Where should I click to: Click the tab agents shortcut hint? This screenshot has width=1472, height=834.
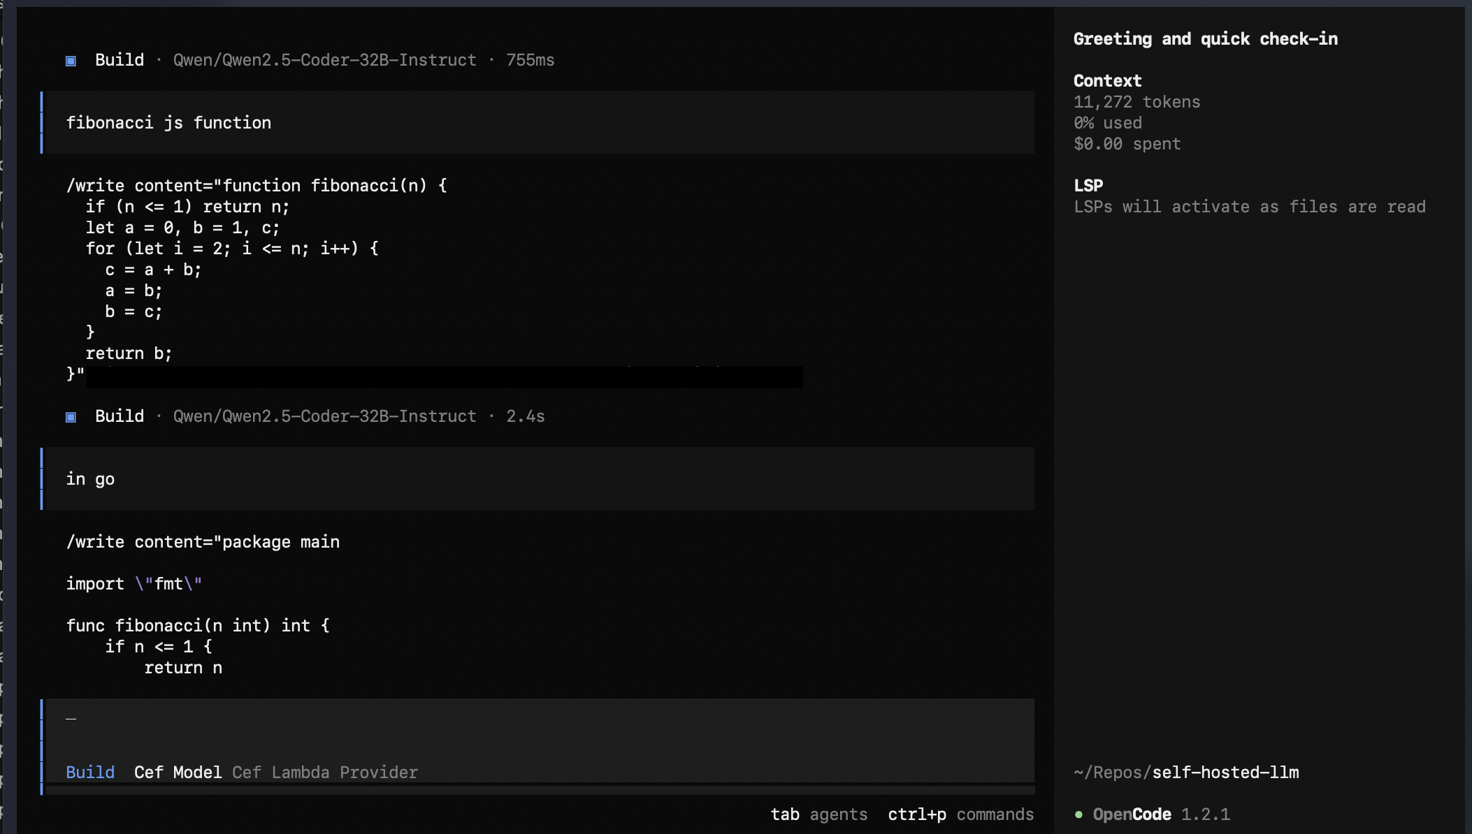click(818, 814)
